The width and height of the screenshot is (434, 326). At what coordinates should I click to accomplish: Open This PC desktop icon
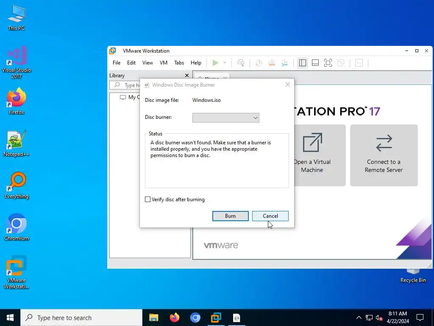[17, 18]
